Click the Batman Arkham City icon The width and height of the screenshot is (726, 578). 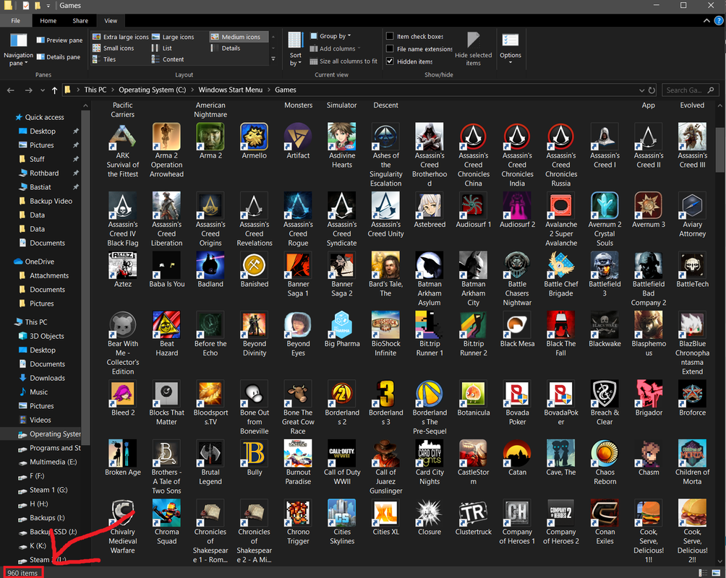click(473, 265)
